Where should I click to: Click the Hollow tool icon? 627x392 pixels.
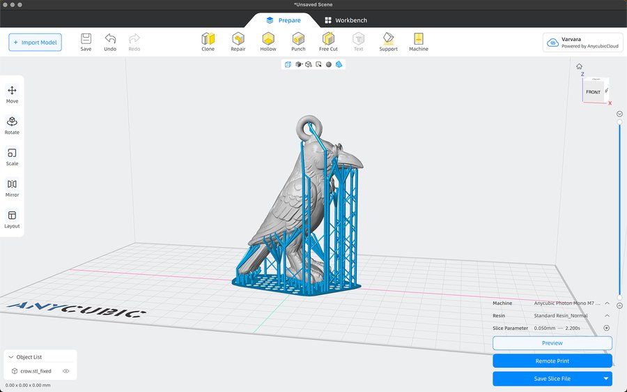point(268,41)
